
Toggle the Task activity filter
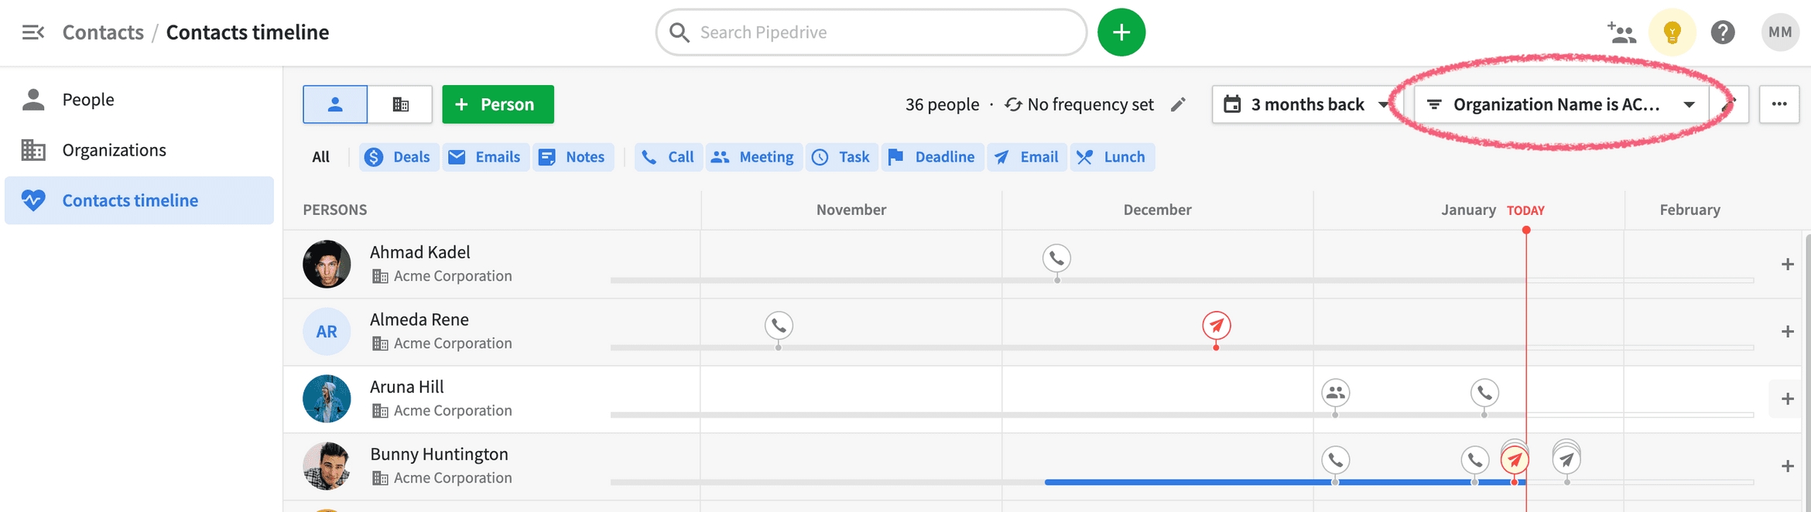841,157
